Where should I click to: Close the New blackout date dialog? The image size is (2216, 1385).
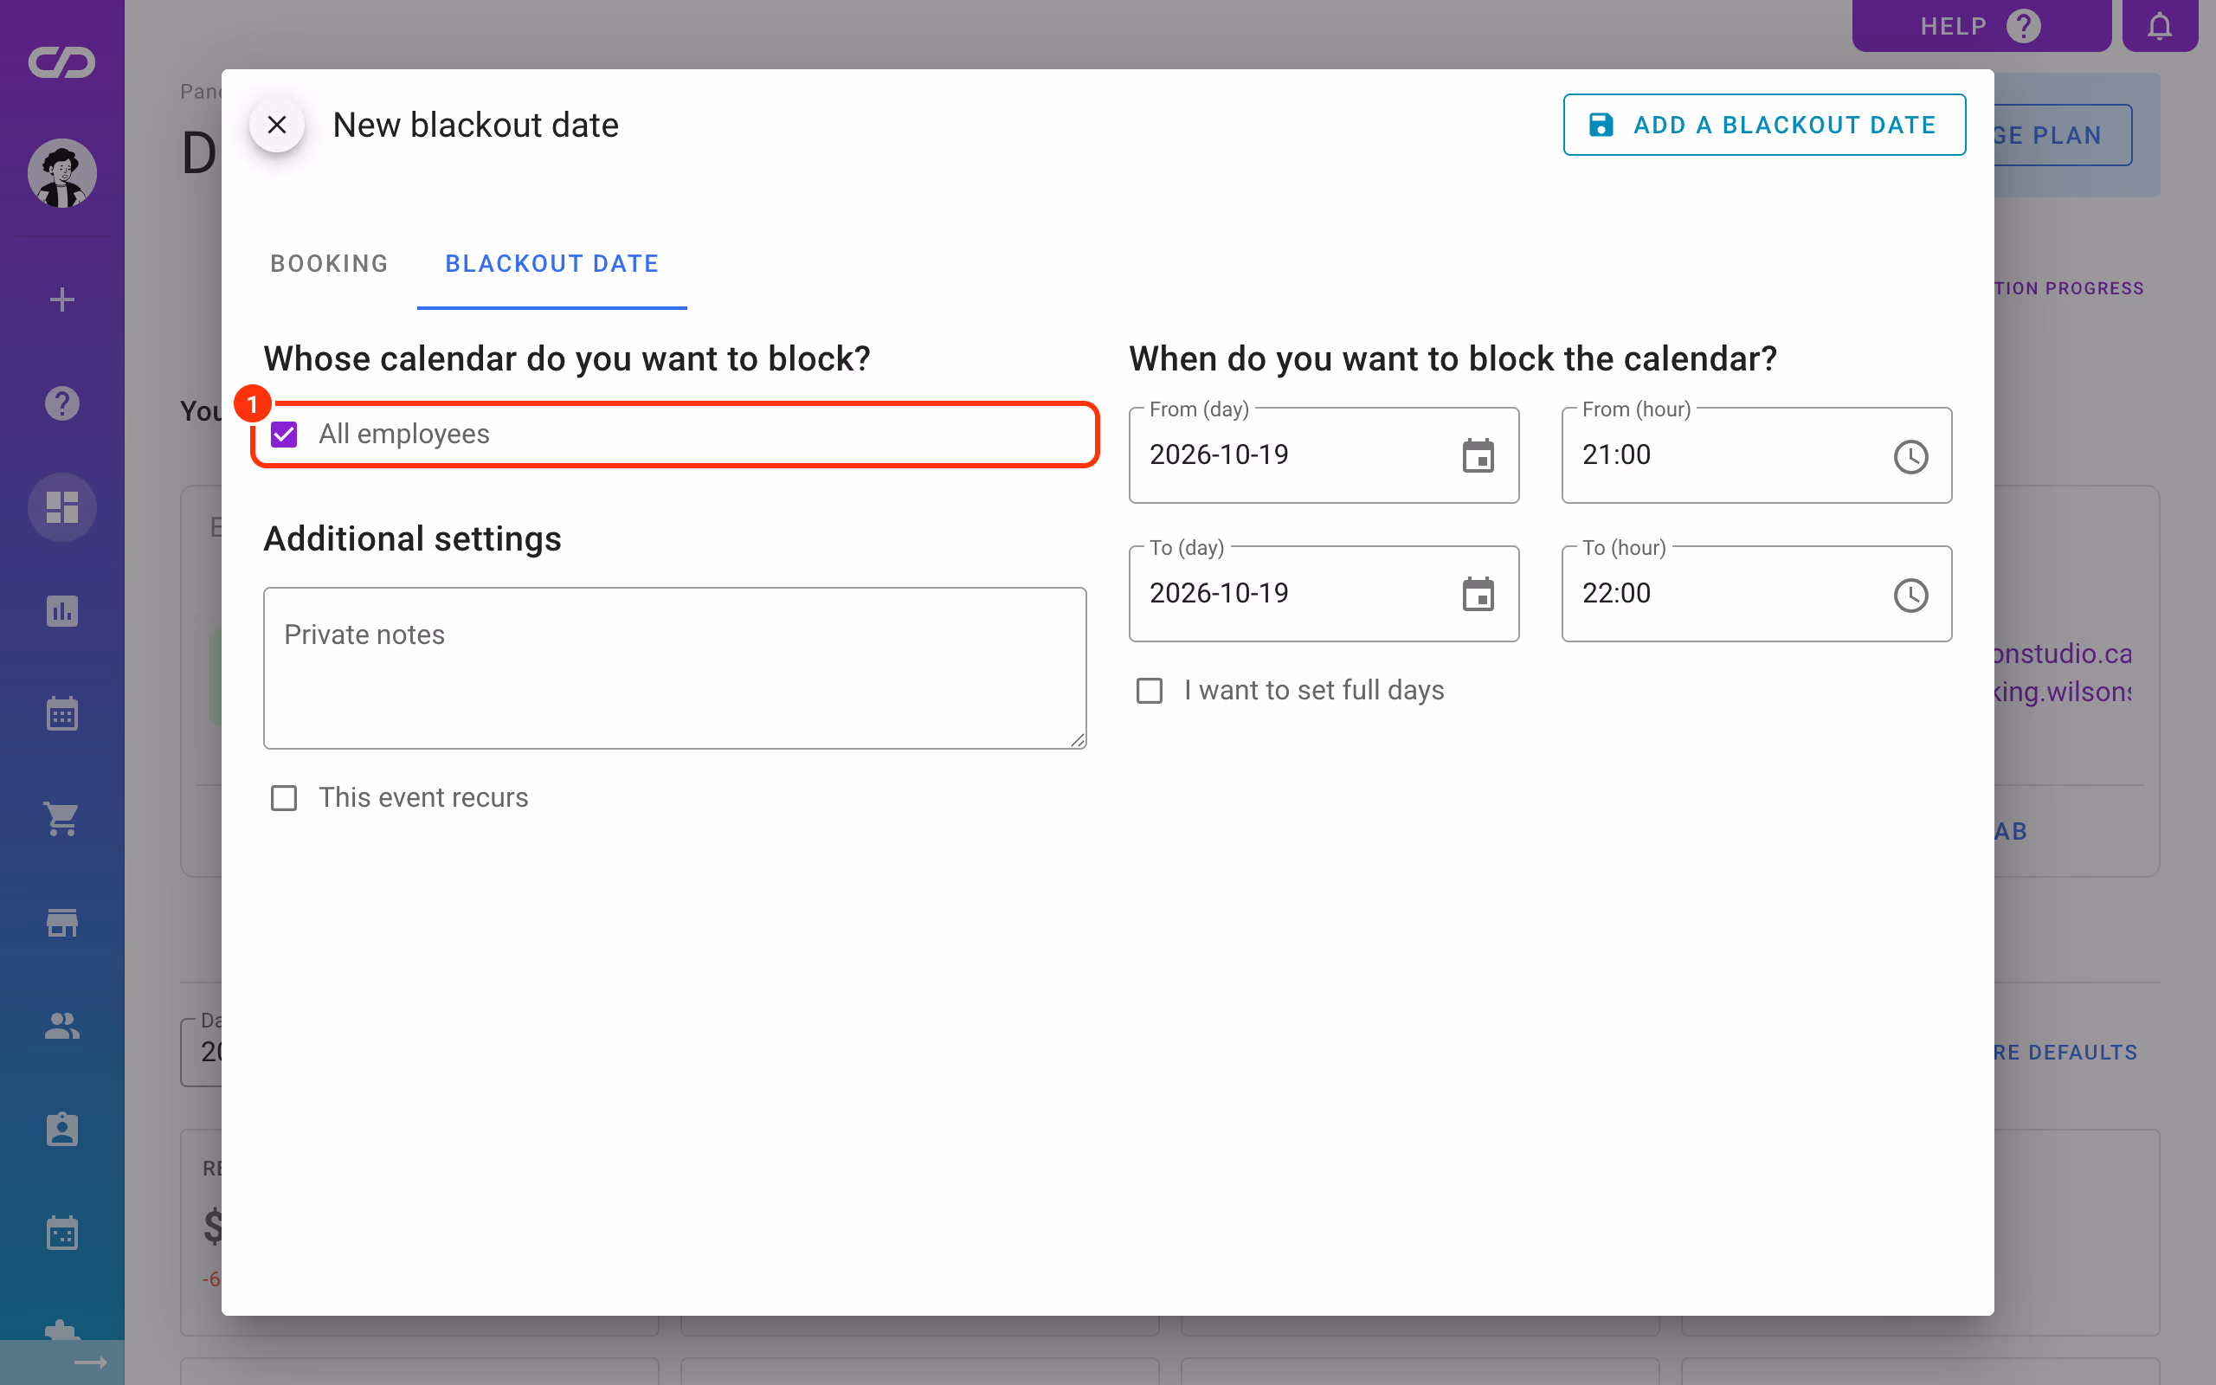point(276,125)
